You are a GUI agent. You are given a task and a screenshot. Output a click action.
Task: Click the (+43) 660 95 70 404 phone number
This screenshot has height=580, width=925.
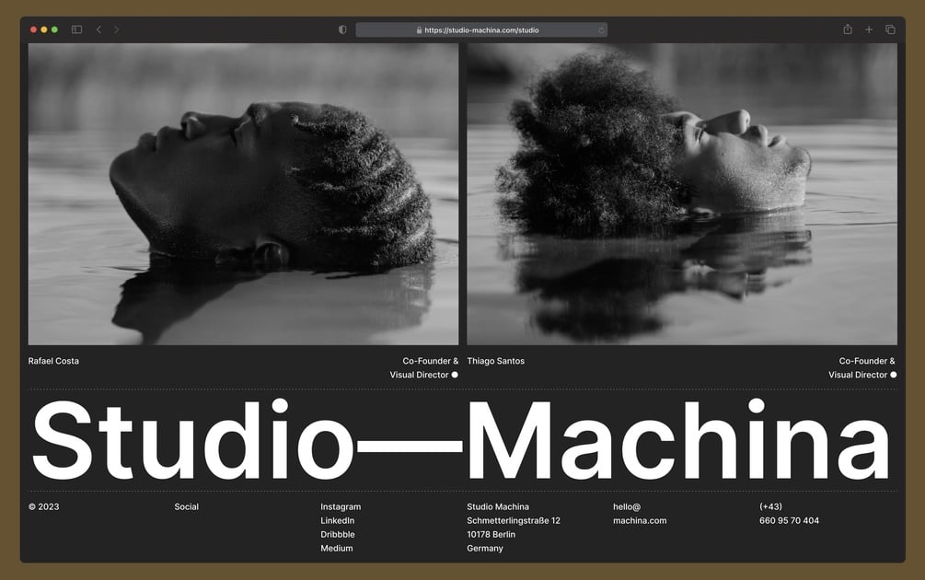click(x=790, y=514)
